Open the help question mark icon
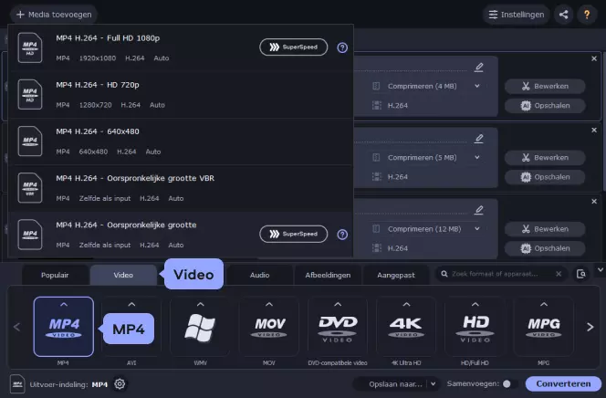Viewport: 606px width, 398px height. coord(587,15)
